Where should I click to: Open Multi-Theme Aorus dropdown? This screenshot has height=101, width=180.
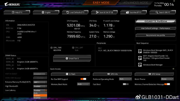pos(167,79)
